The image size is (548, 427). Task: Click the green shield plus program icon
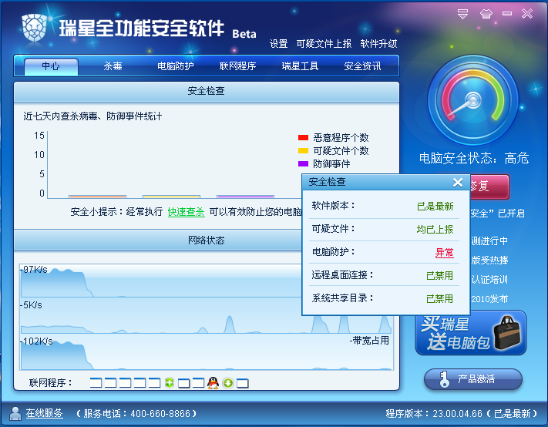170,383
